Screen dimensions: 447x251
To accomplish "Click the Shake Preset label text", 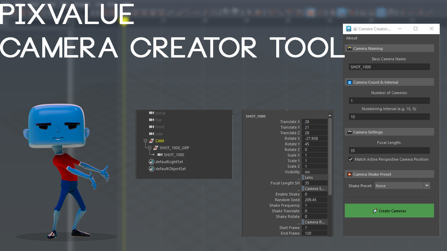I will (360, 186).
